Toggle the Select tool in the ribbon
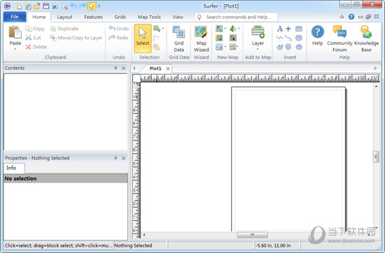Viewport: 385px width, 253px height. (x=143, y=38)
